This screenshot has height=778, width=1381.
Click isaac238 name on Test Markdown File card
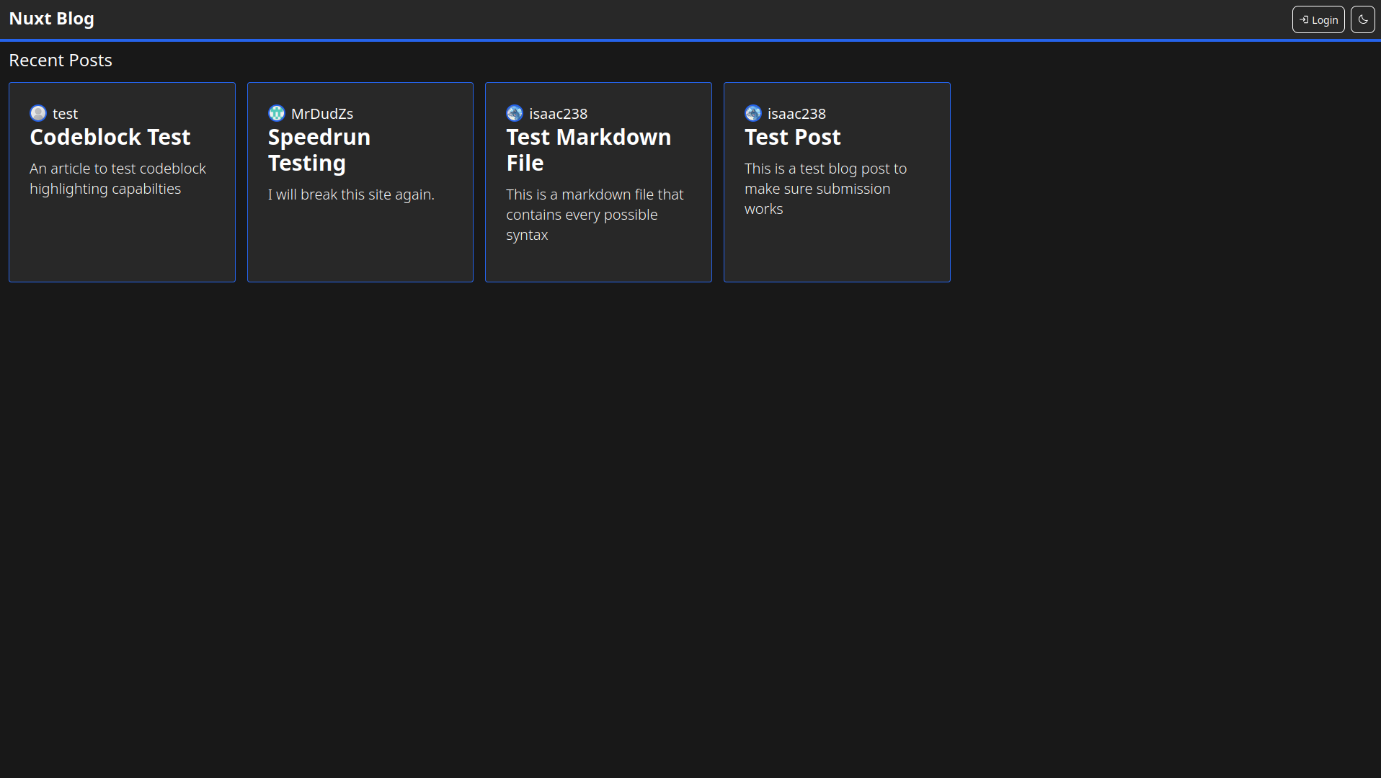(559, 114)
